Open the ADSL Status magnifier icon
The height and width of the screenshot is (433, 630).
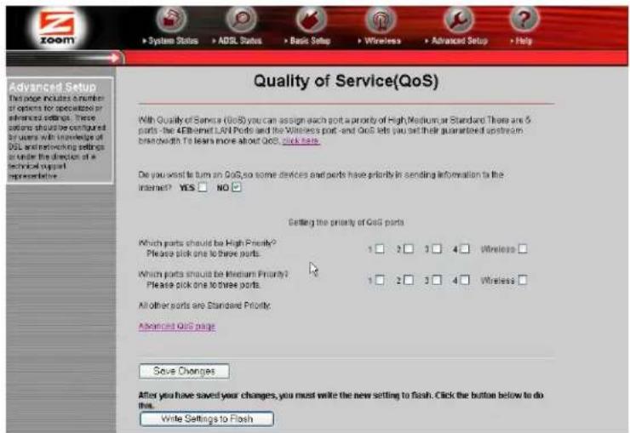tap(241, 19)
